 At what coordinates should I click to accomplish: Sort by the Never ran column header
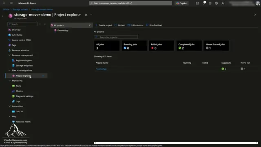(x=245, y=63)
